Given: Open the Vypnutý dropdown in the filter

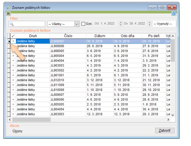Looking at the screenshot, I should click(x=164, y=24).
